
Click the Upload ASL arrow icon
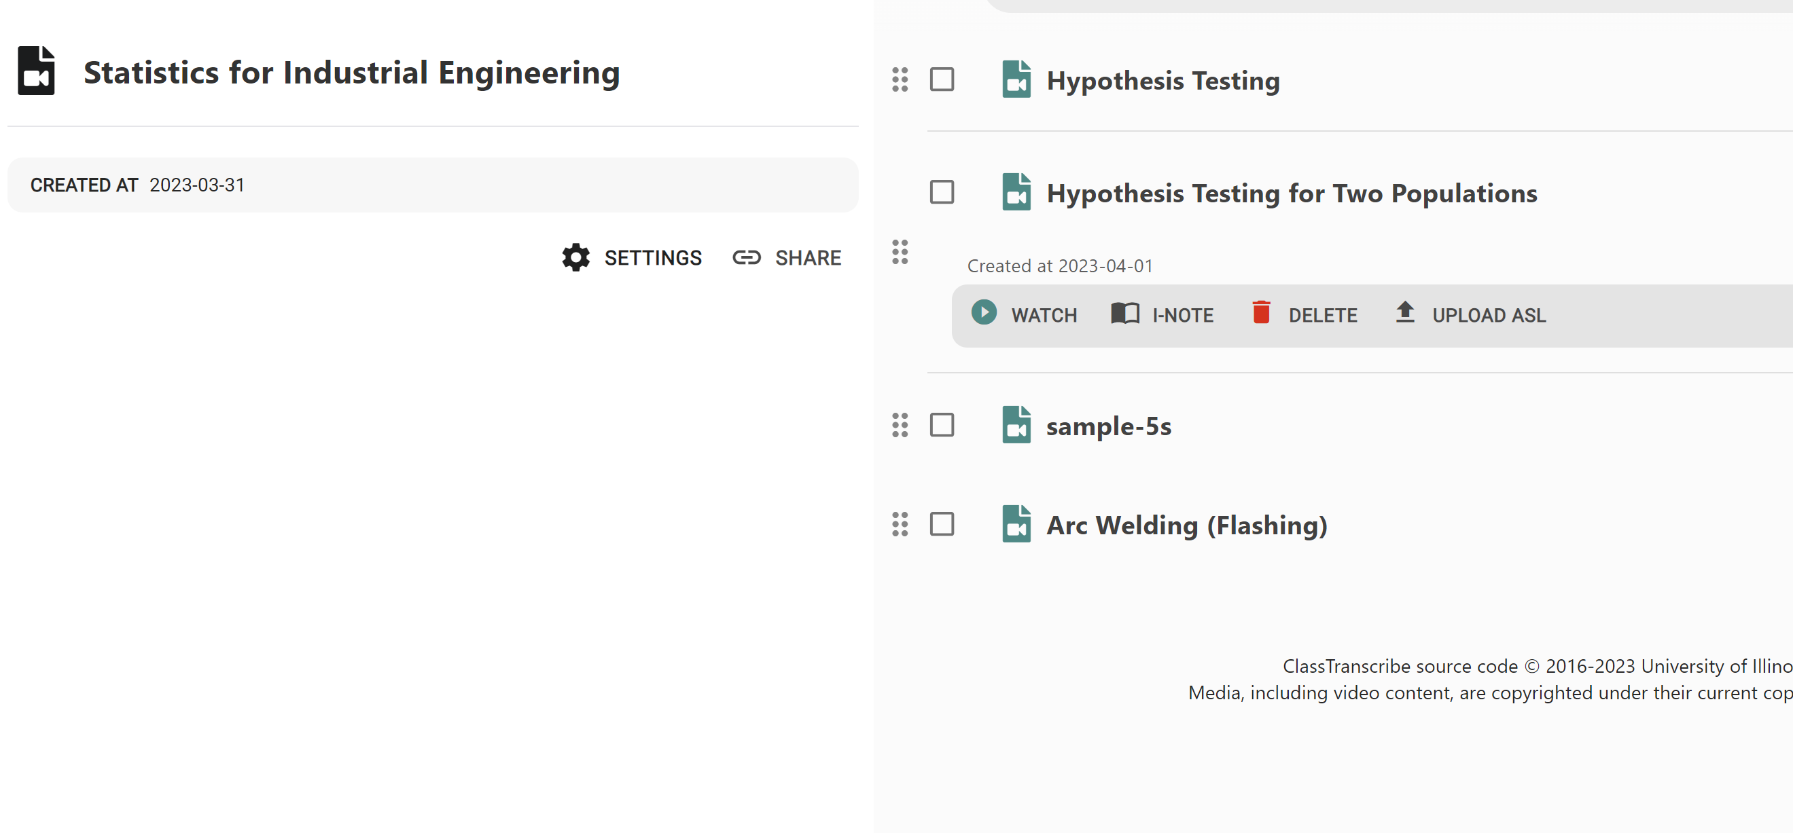pos(1404,312)
